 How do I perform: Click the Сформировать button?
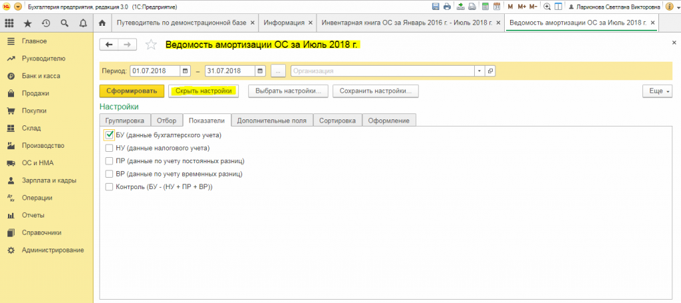point(132,91)
